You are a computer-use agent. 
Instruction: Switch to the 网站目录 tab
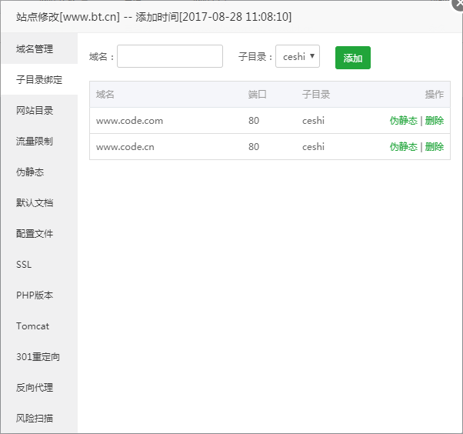pos(35,111)
